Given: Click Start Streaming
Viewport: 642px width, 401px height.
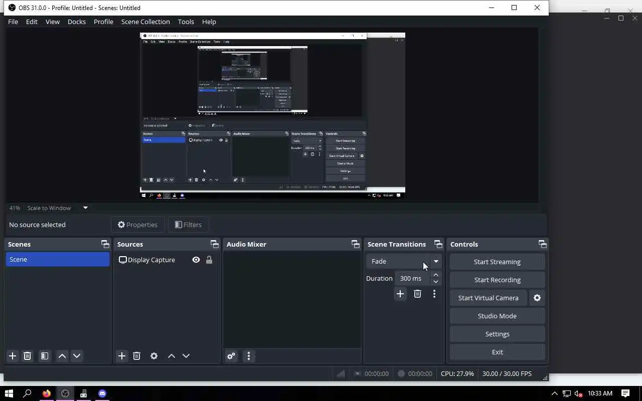Looking at the screenshot, I should (x=497, y=262).
